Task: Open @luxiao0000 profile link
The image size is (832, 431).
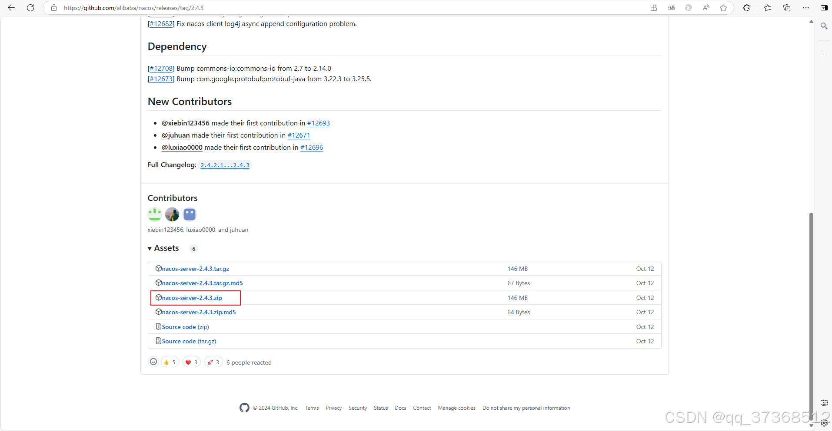Action: tap(182, 148)
